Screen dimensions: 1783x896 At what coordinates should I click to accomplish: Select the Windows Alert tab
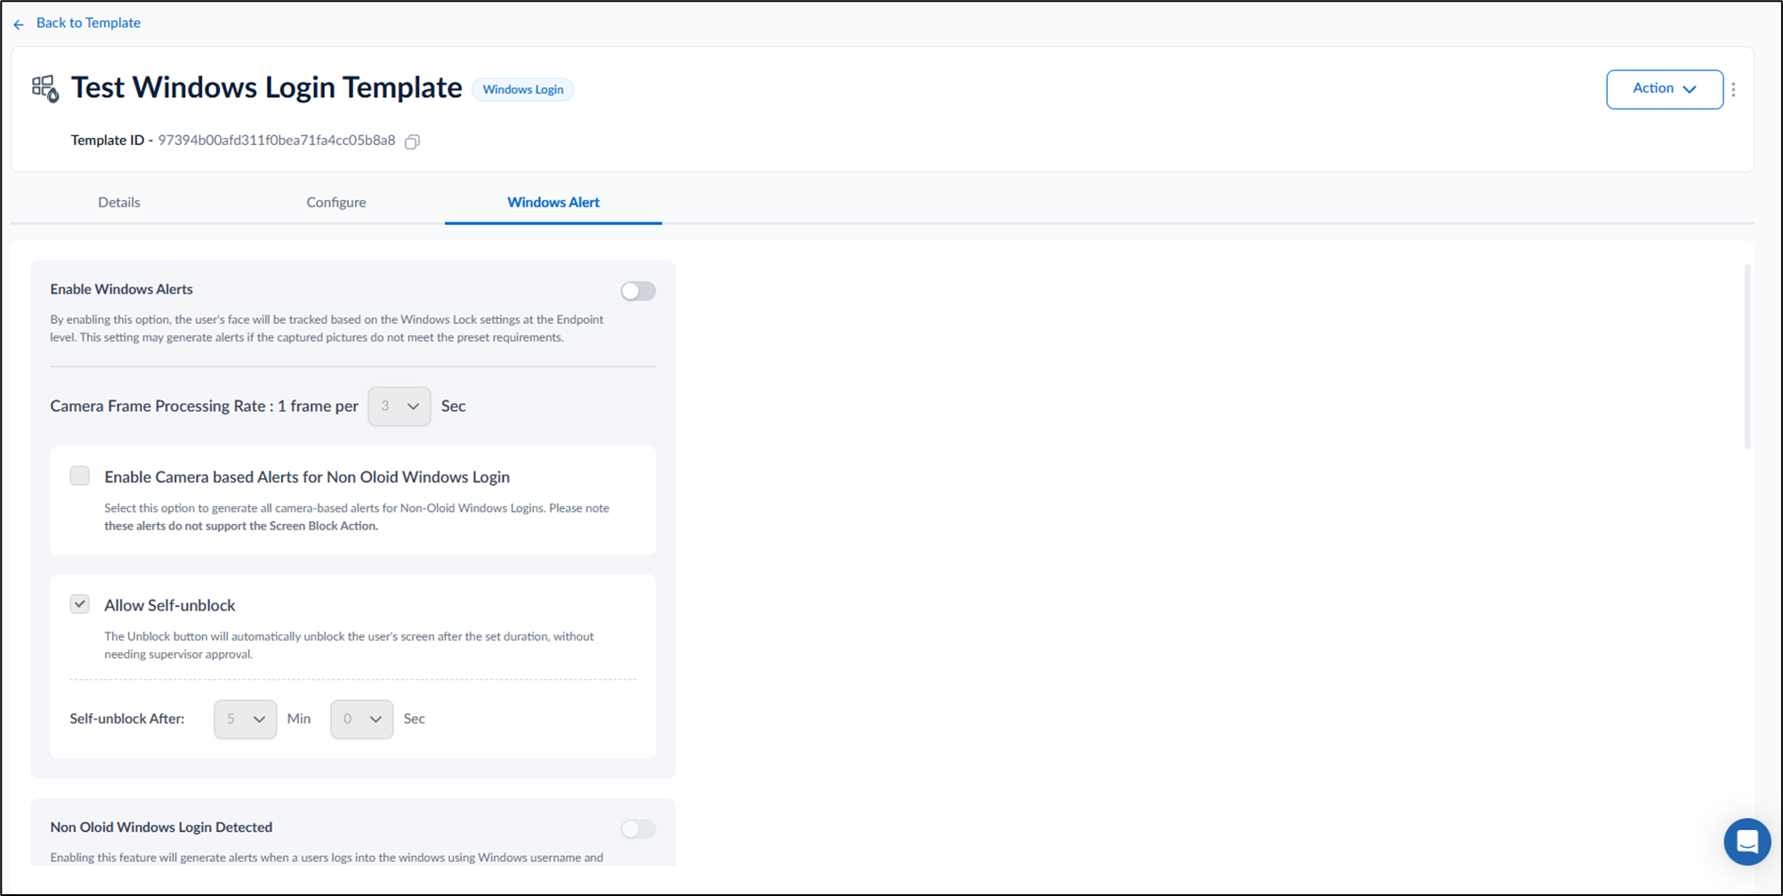(553, 202)
